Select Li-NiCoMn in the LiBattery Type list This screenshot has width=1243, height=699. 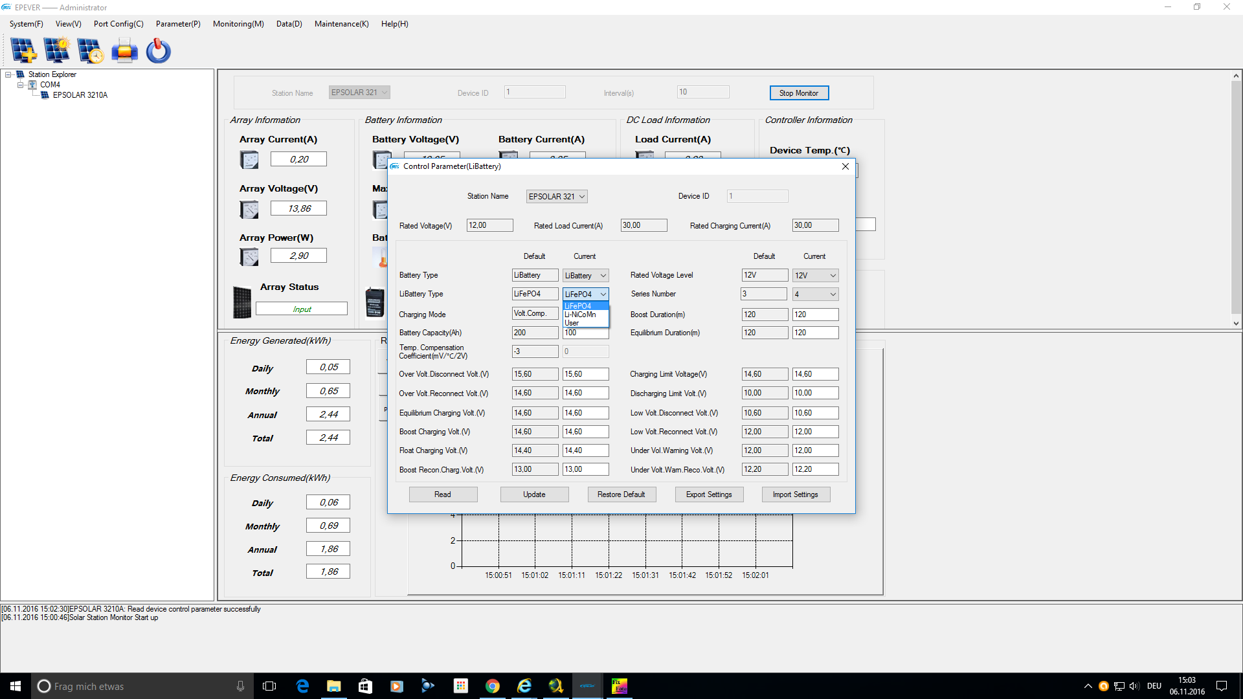click(x=580, y=315)
